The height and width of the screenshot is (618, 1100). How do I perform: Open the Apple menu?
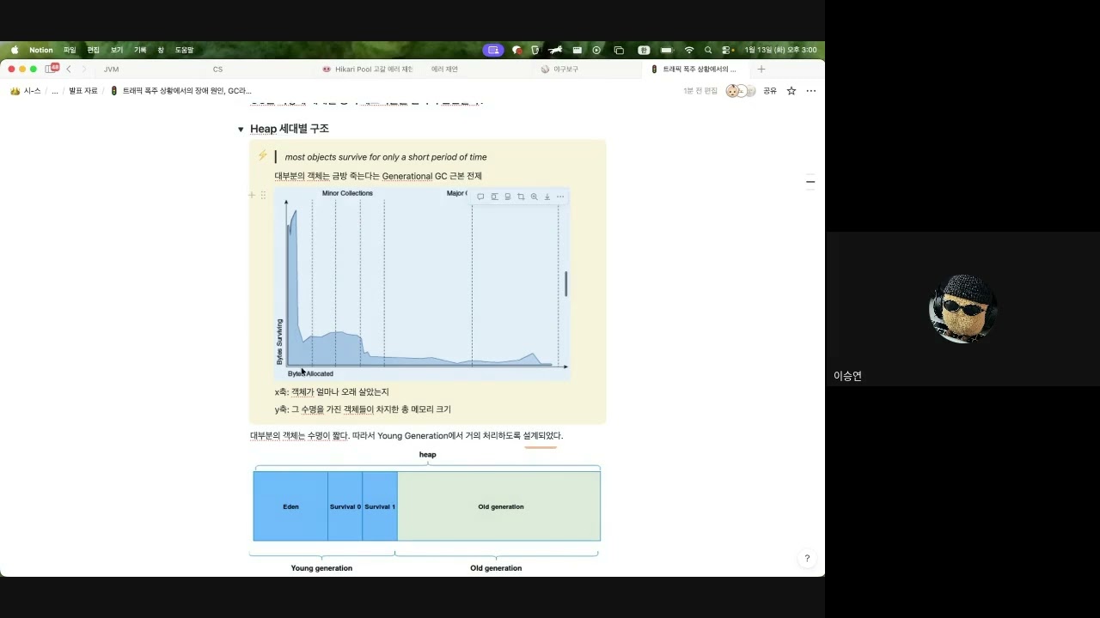point(14,50)
